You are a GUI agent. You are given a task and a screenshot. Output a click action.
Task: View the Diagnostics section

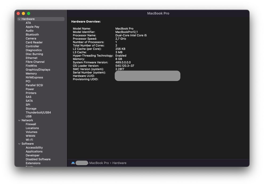click(x=34, y=50)
